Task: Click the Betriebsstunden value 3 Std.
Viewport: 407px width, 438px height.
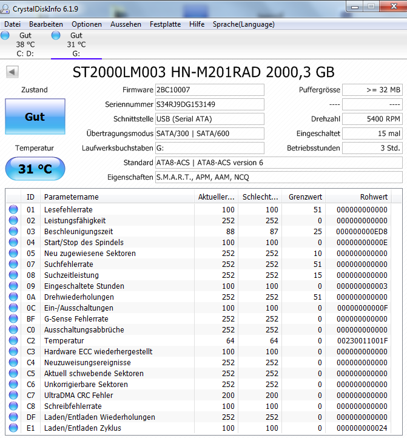Action: pyautogui.click(x=372, y=148)
